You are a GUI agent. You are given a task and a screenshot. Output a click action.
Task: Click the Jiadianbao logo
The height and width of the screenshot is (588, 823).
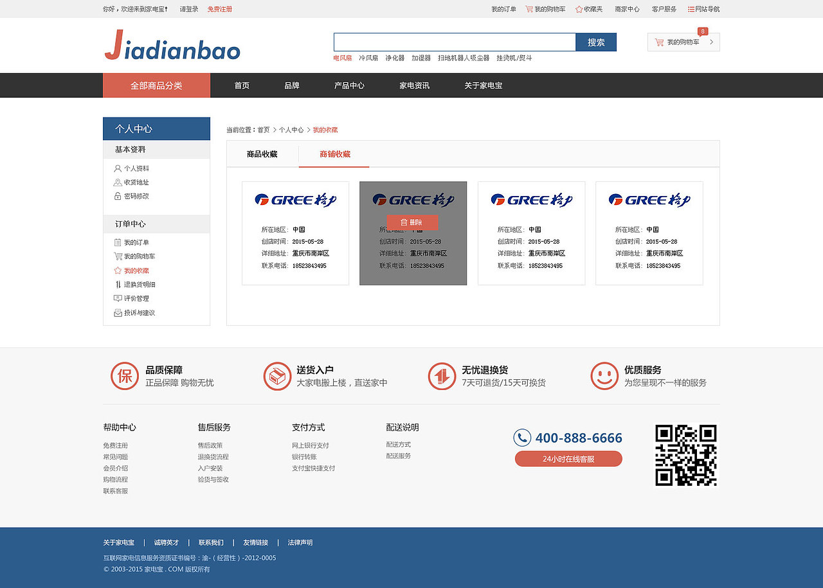pyautogui.click(x=172, y=45)
